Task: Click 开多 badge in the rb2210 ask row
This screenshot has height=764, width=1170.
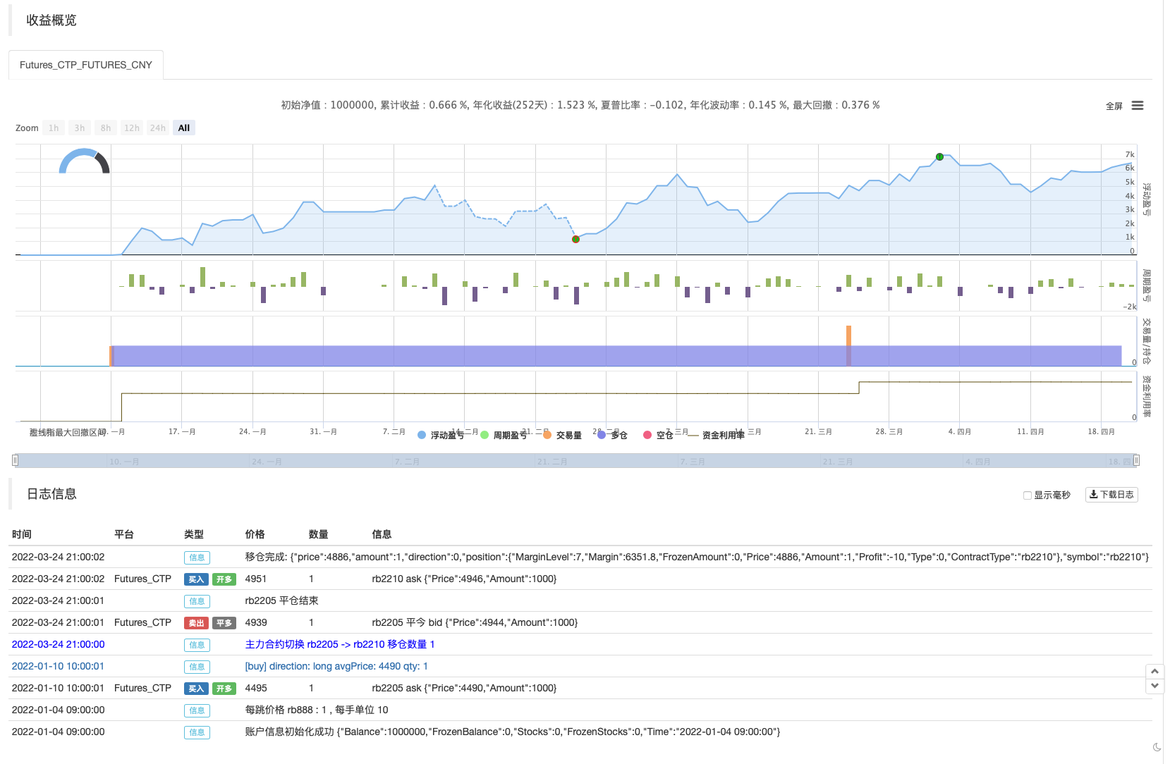Action: point(224,579)
